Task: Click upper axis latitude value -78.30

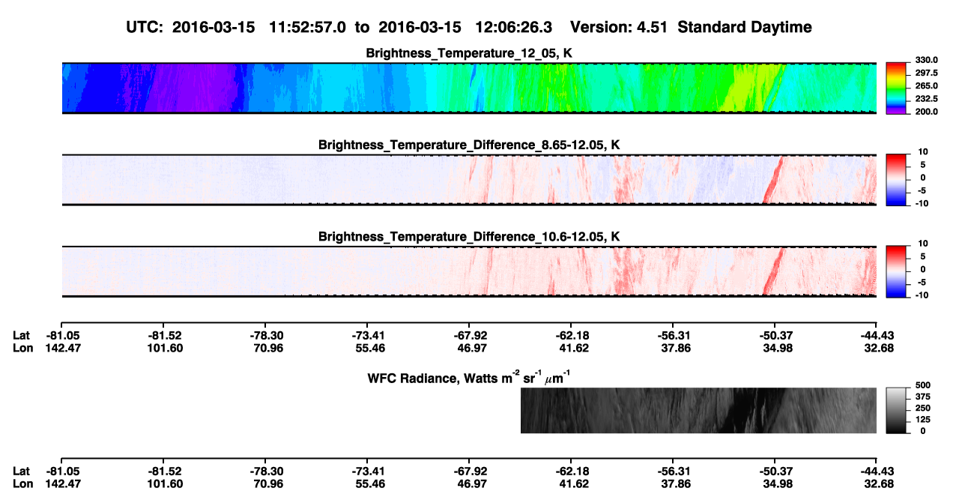Action: coord(266,335)
